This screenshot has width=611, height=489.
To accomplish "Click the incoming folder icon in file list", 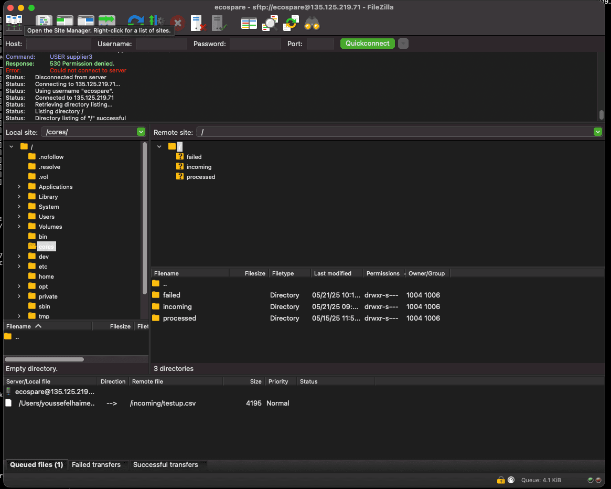I will point(156,306).
